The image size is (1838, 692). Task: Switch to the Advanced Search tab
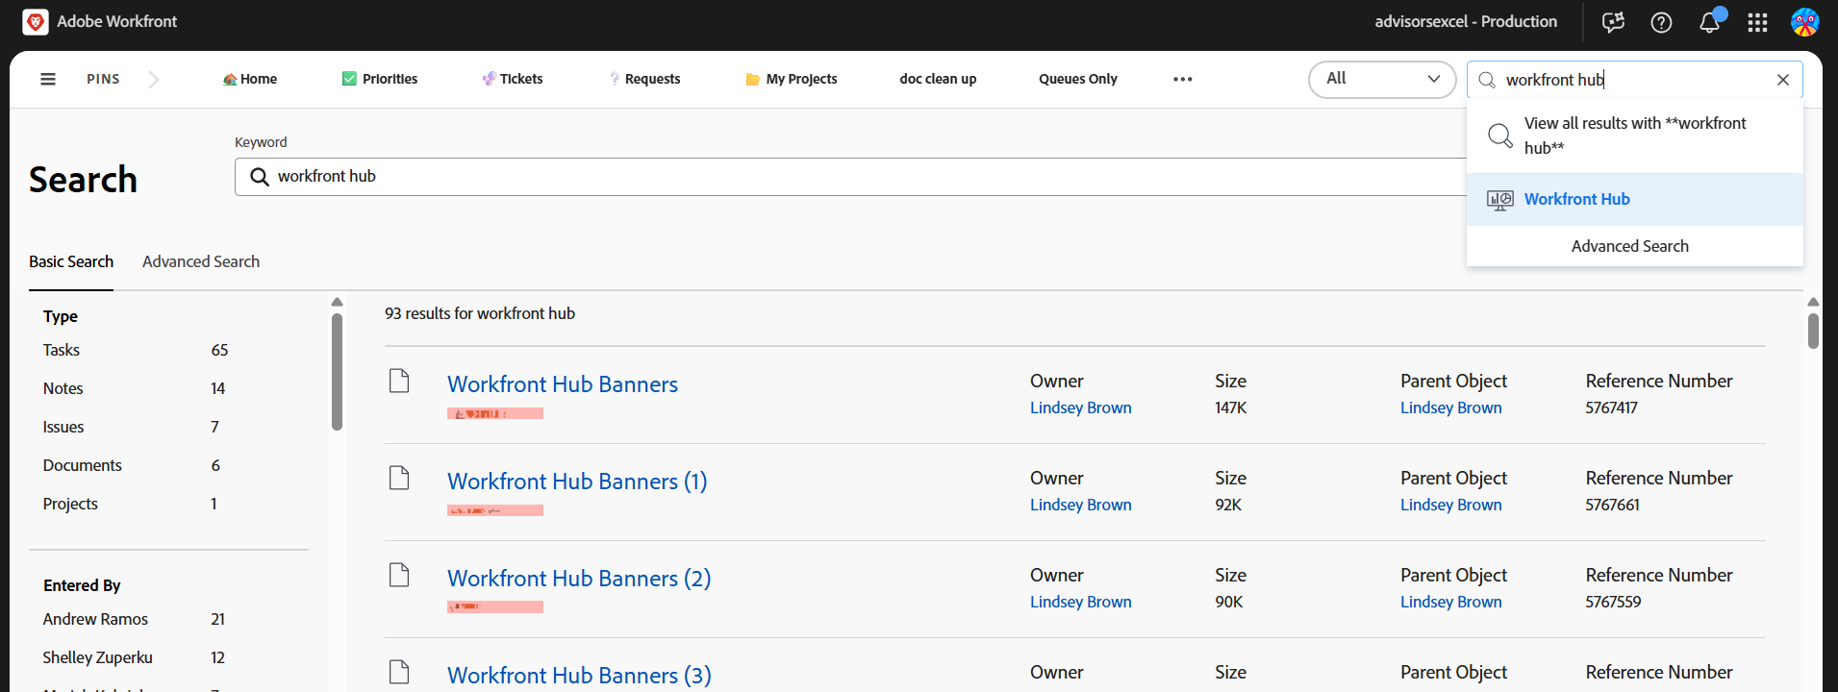[200, 261]
